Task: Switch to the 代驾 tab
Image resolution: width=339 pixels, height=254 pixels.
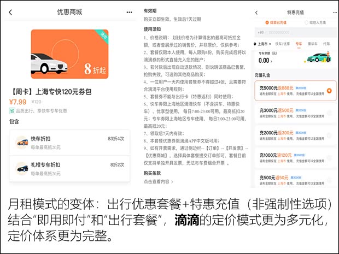Action: (326, 44)
